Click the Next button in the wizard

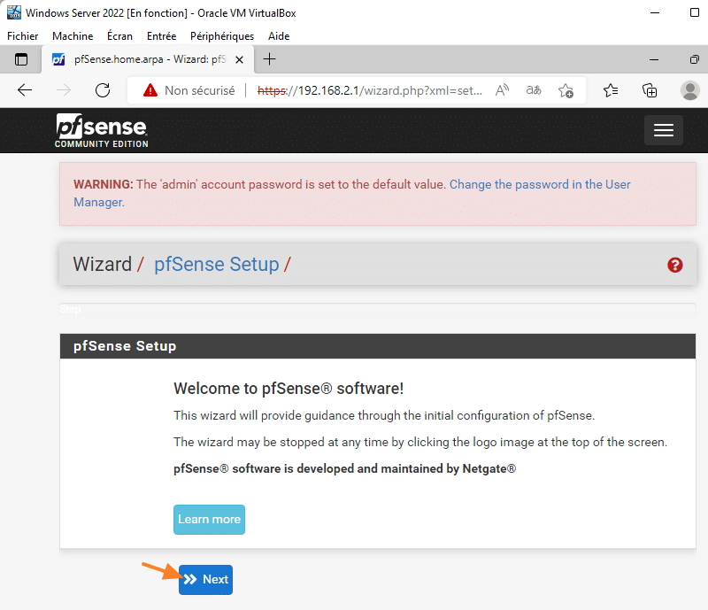[x=205, y=579]
